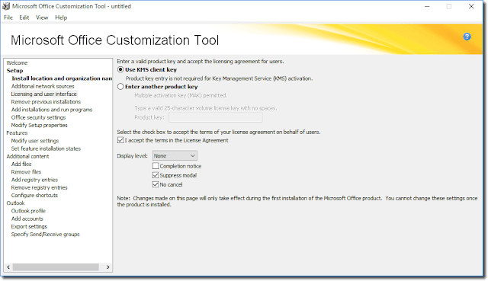Open Configure shortcuts page

[34, 195]
